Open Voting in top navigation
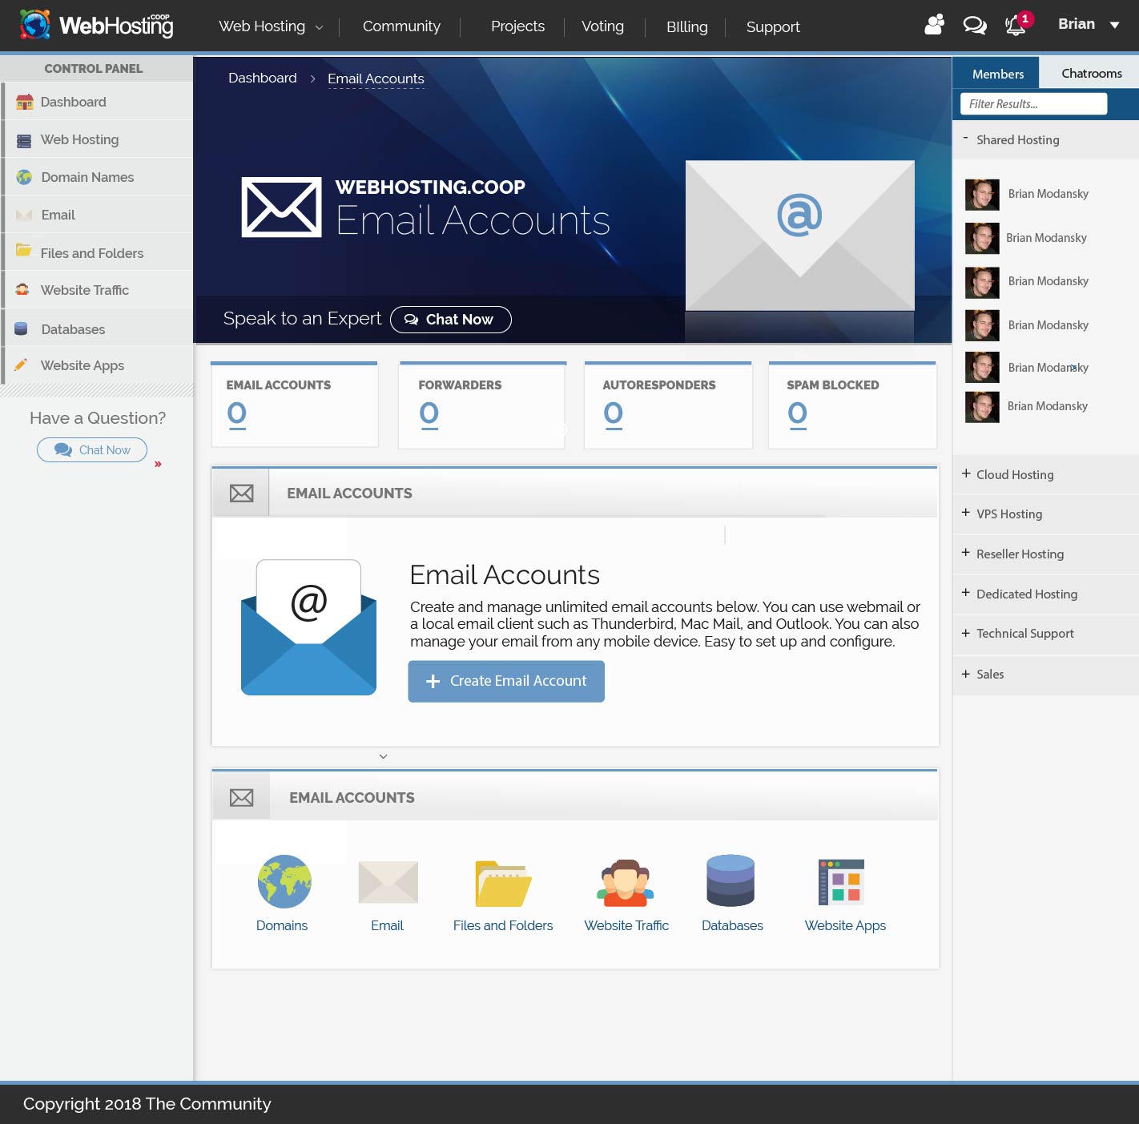The image size is (1139, 1124). [602, 26]
